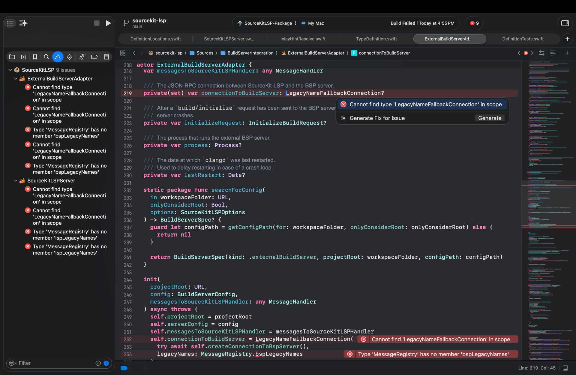Image resolution: width=576 pixels, height=375 pixels.
Task: Click the Line: 219 Col: 45 indicator
Action: coord(537,368)
